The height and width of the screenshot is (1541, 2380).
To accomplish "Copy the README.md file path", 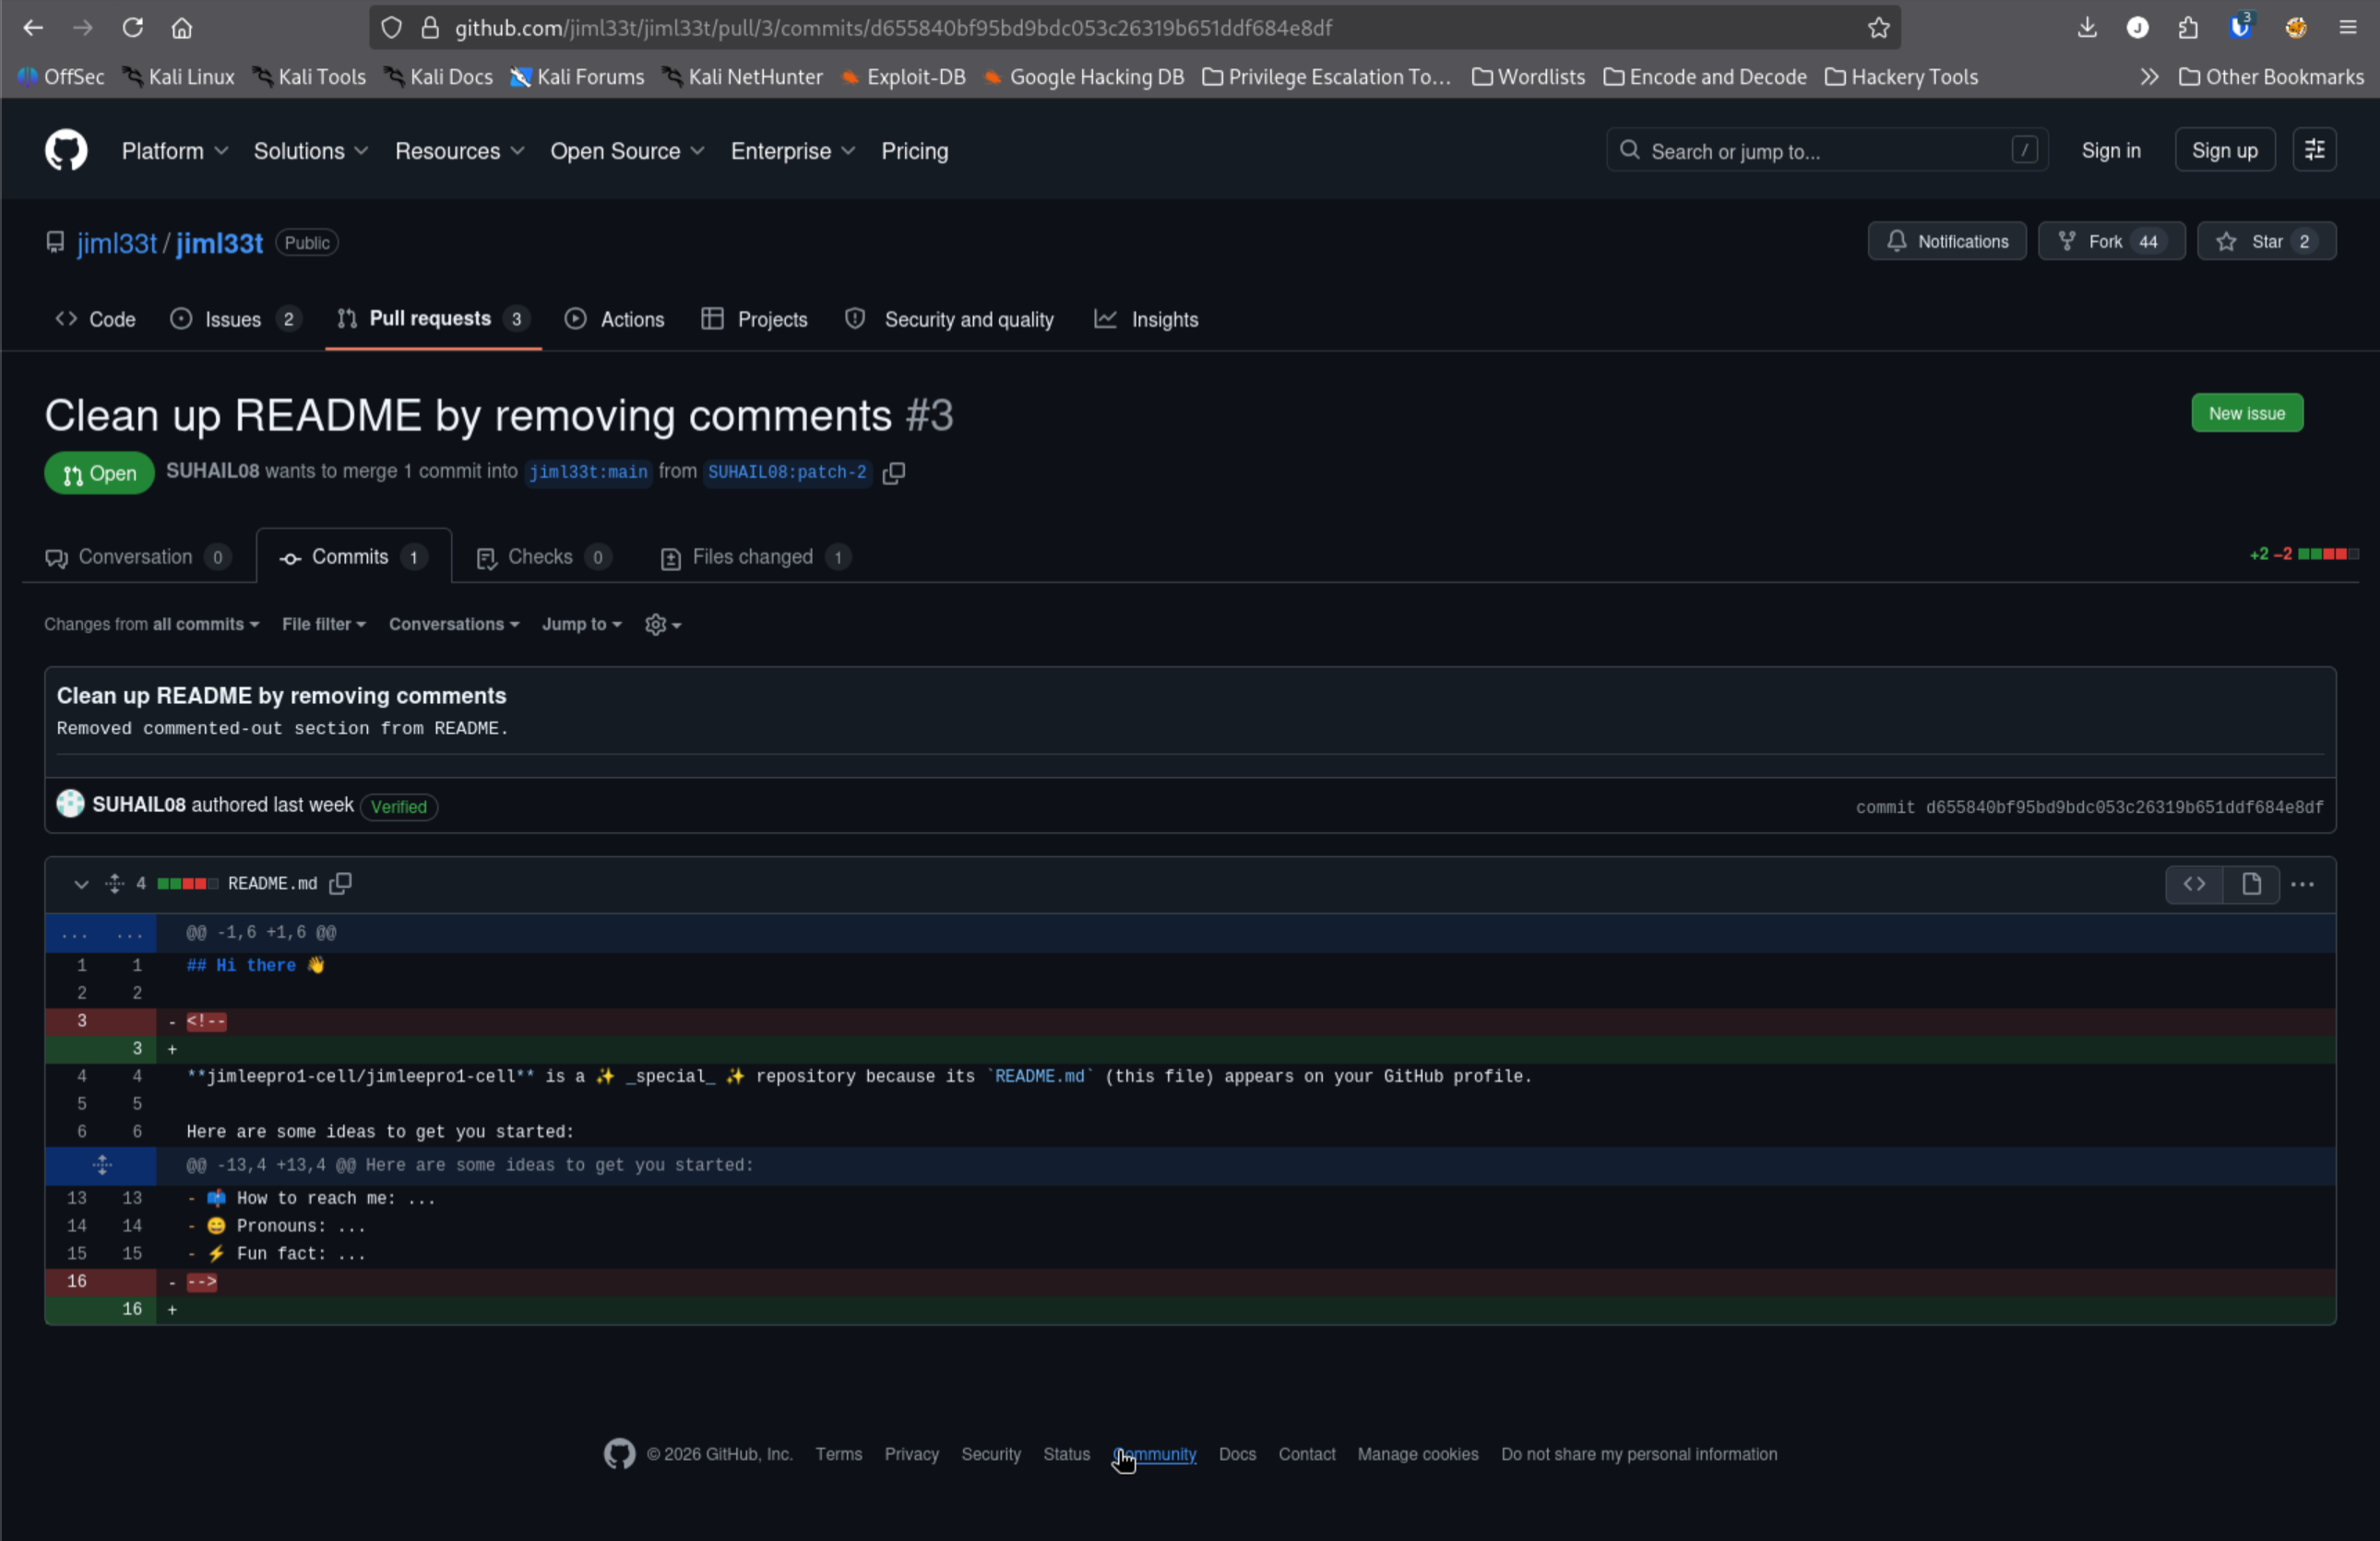I will tap(341, 883).
